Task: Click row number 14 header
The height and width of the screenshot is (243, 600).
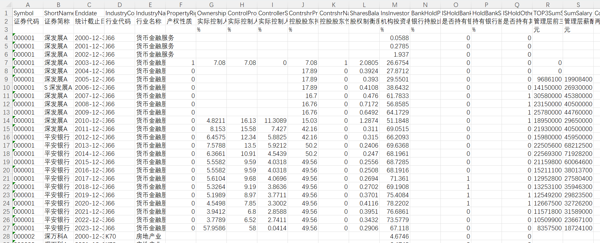Action: 6,121
